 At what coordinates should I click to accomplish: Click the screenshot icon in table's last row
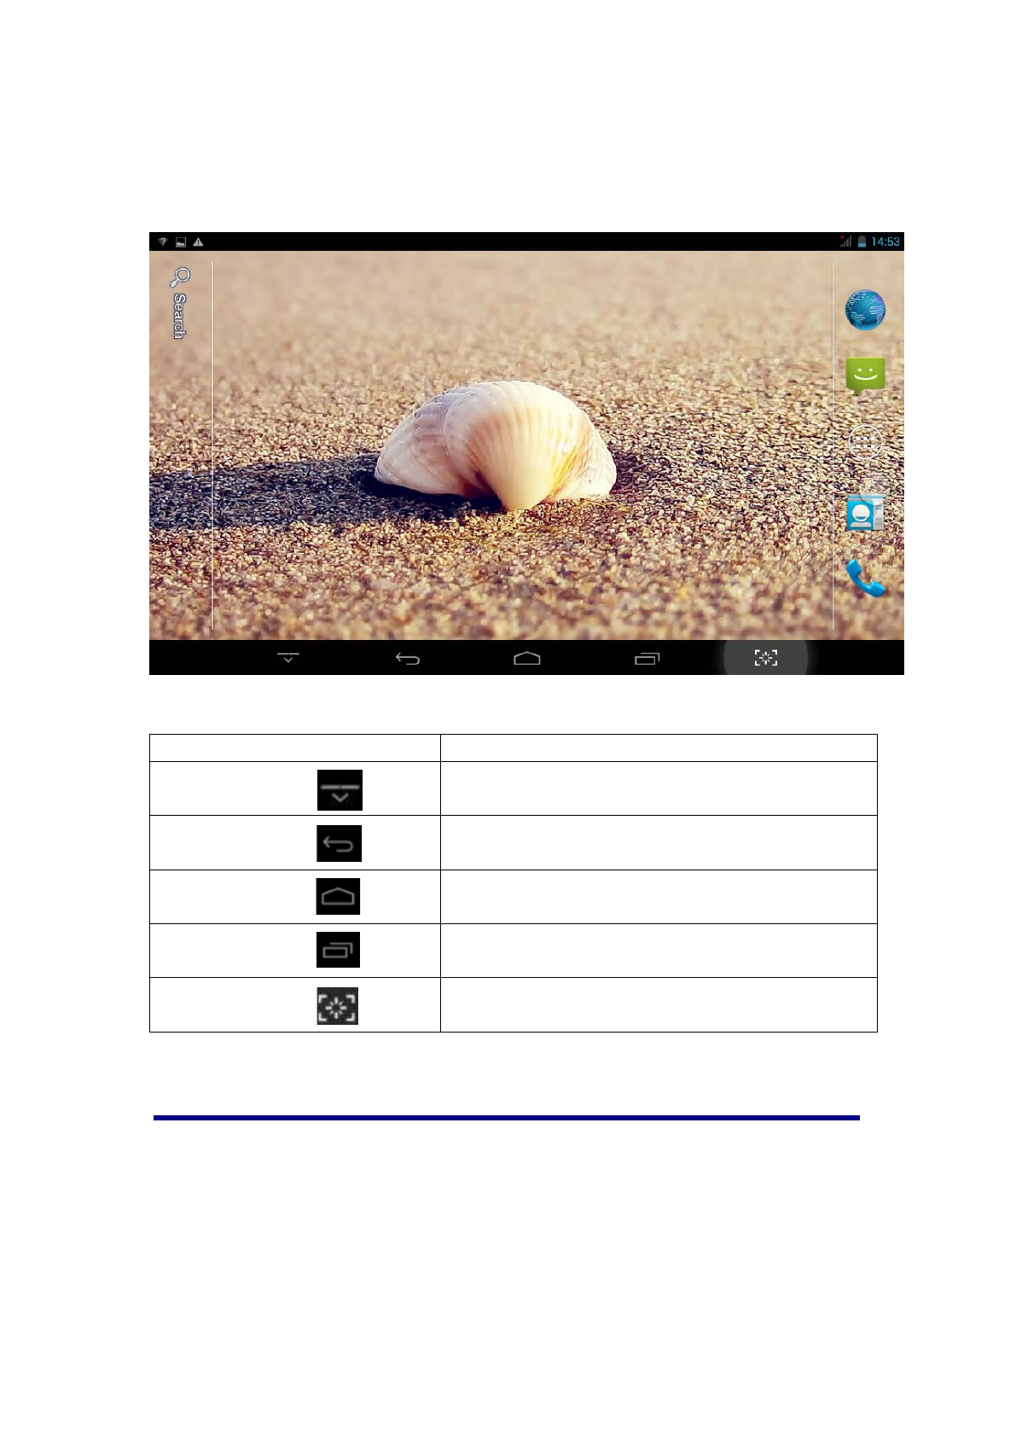click(338, 1006)
